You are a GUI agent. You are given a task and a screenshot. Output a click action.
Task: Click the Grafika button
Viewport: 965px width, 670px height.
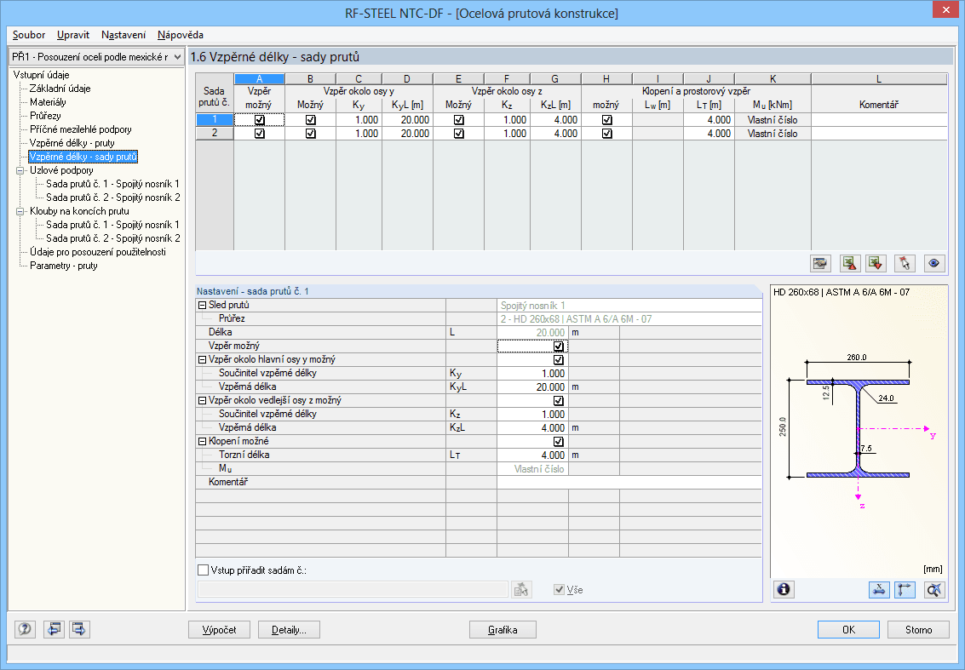click(x=503, y=629)
